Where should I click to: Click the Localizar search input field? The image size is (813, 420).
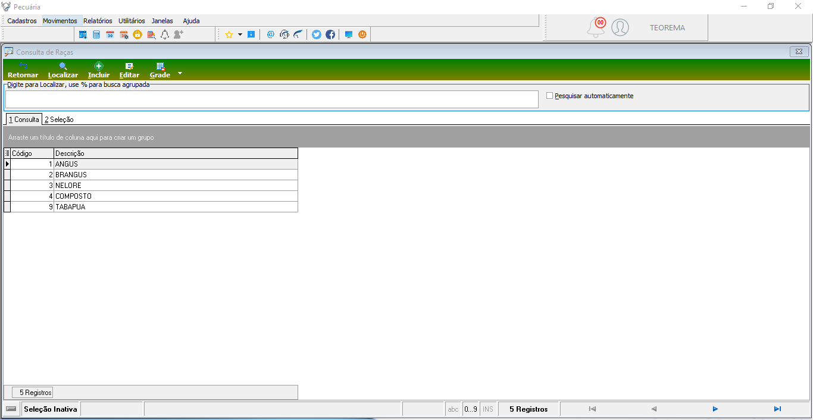pyautogui.click(x=272, y=99)
